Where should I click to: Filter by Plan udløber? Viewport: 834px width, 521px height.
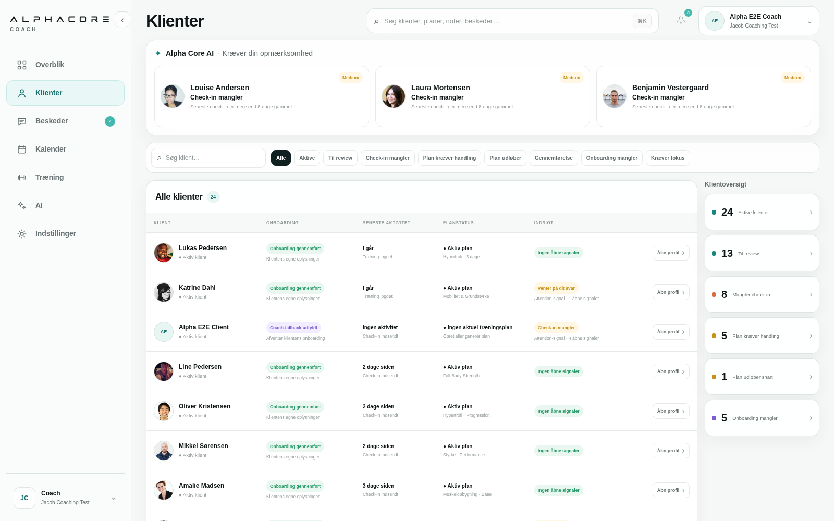(x=505, y=158)
